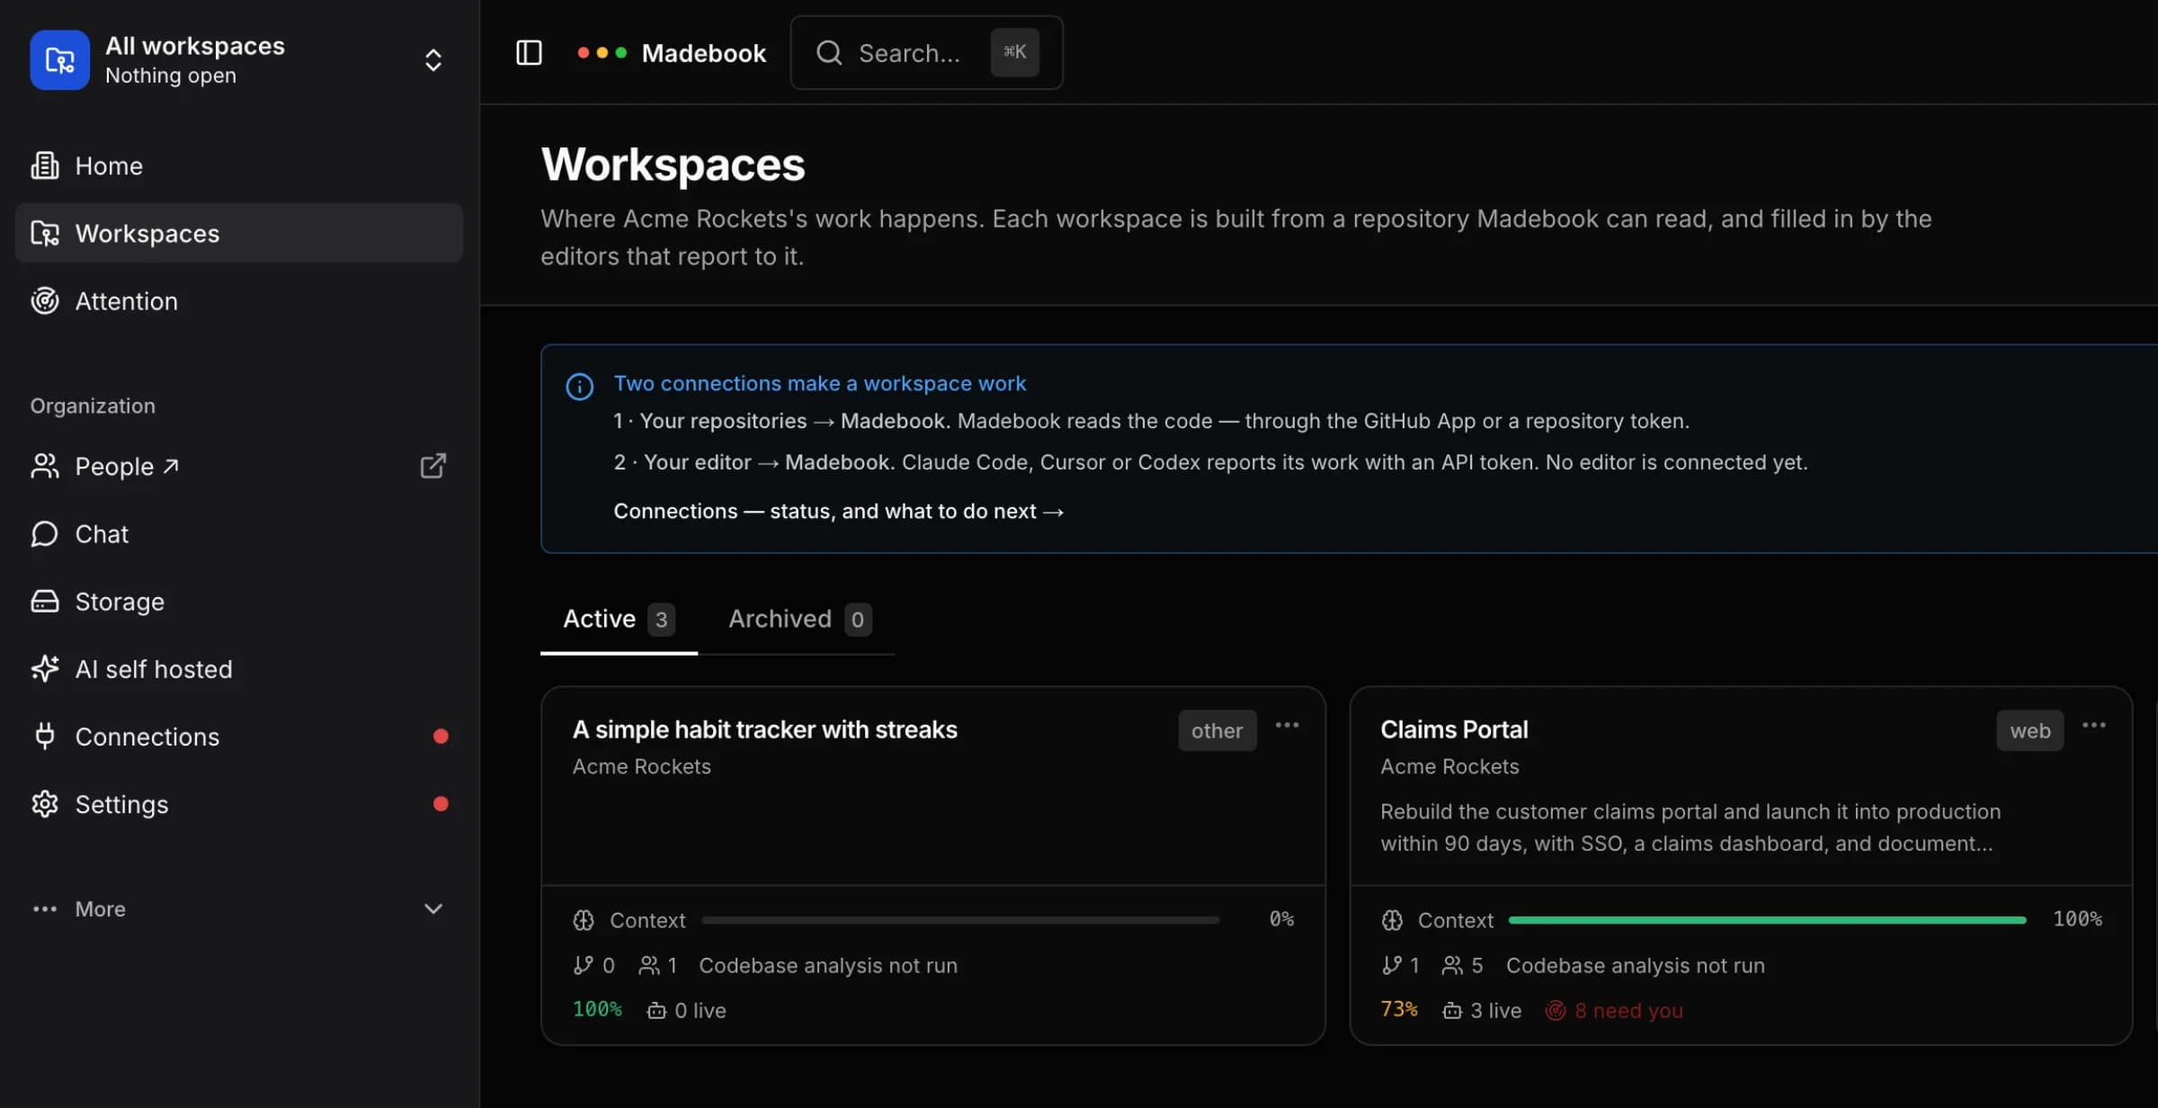Click the ⌘K shortcut badge
The width and height of the screenshot is (2158, 1108).
[1014, 52]
